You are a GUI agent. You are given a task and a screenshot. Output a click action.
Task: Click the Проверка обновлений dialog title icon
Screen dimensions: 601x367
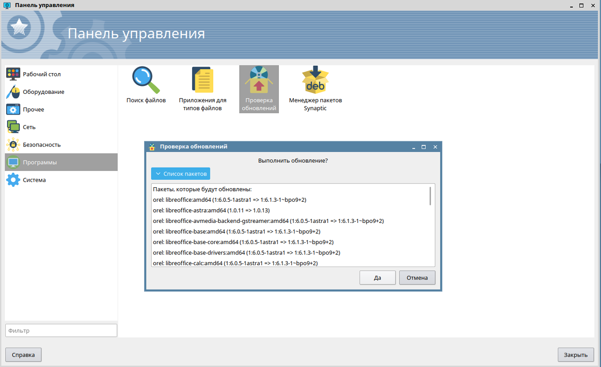click(x=152, y=146)
